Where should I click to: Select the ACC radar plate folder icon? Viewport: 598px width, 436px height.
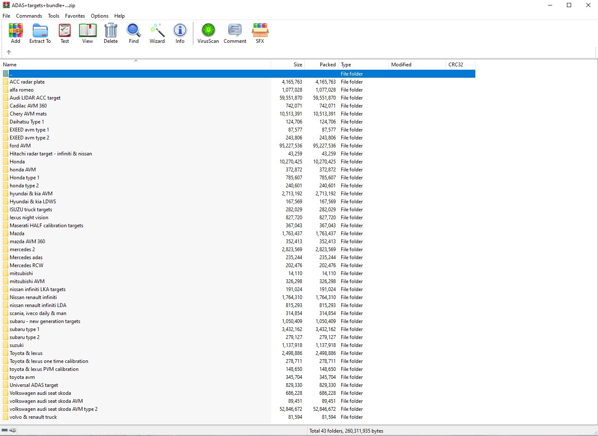click(x=5, y=82)
